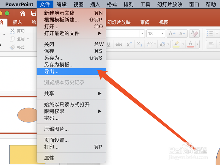Choose 属性 menu item
The height and width of the screenshot is (165, 220).
71,158
